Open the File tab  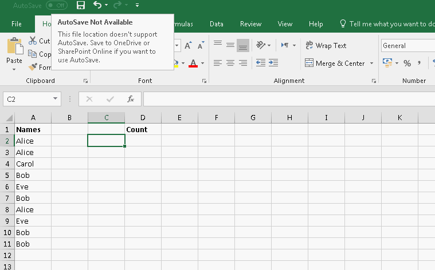tap(17, 24)
